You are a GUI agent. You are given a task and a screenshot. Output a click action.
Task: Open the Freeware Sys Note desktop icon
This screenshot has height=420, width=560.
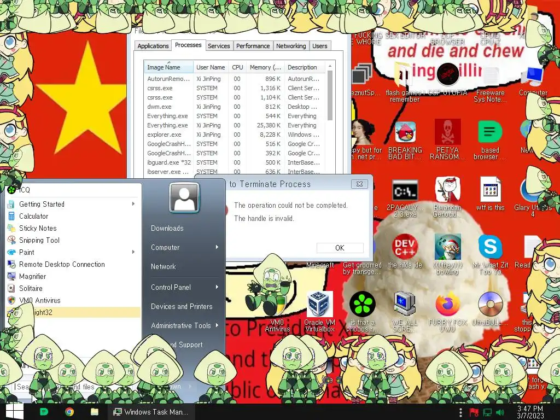pyautogui.click(x=491, y=75)
